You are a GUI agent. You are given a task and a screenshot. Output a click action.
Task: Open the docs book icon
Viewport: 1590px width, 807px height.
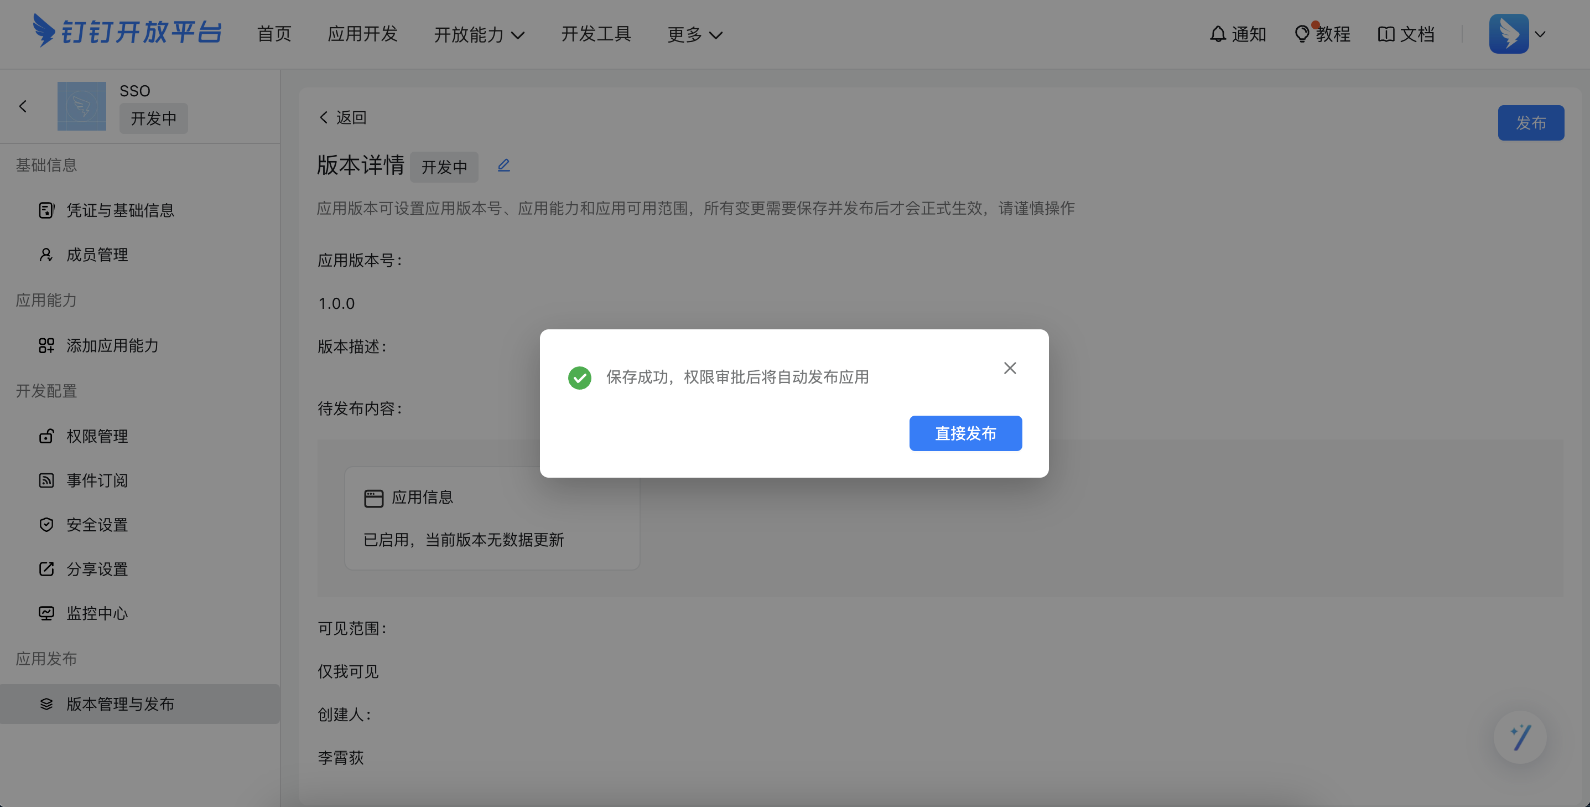[x=1386, y=34]
